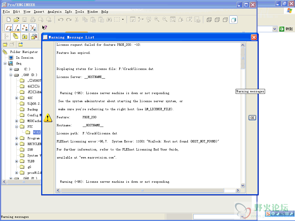Click the green Go arrow button

click(x=282, y=29)
